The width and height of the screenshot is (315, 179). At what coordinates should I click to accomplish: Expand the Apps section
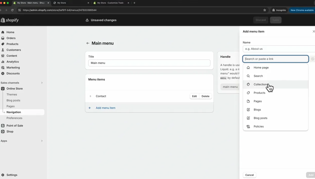click(42, 141)
